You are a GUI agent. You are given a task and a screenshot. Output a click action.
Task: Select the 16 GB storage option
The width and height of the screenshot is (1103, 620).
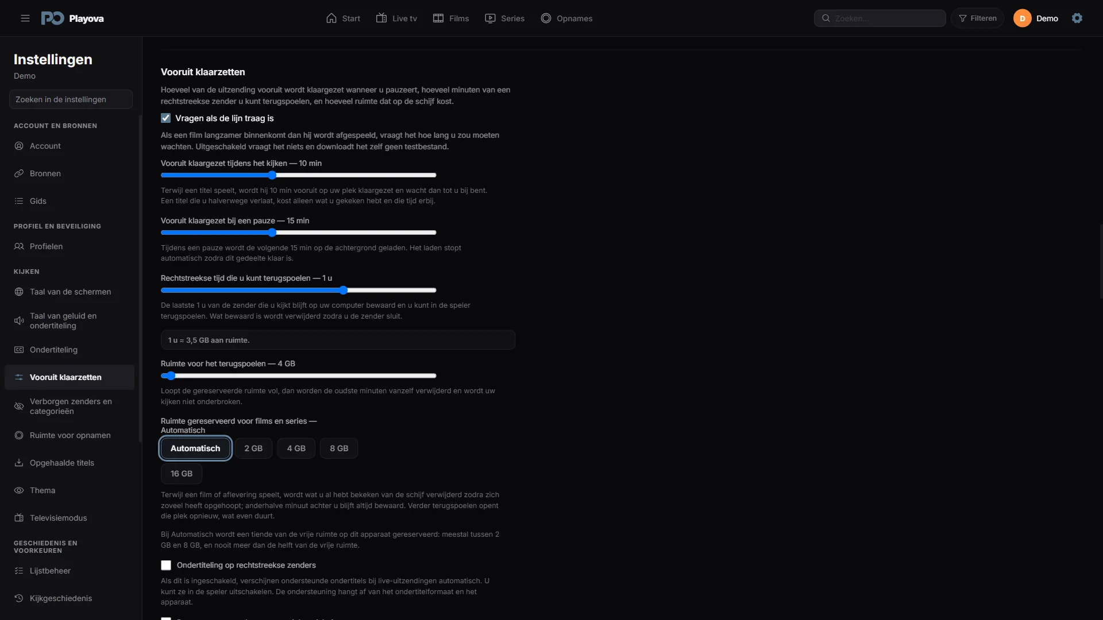point(182,474)
